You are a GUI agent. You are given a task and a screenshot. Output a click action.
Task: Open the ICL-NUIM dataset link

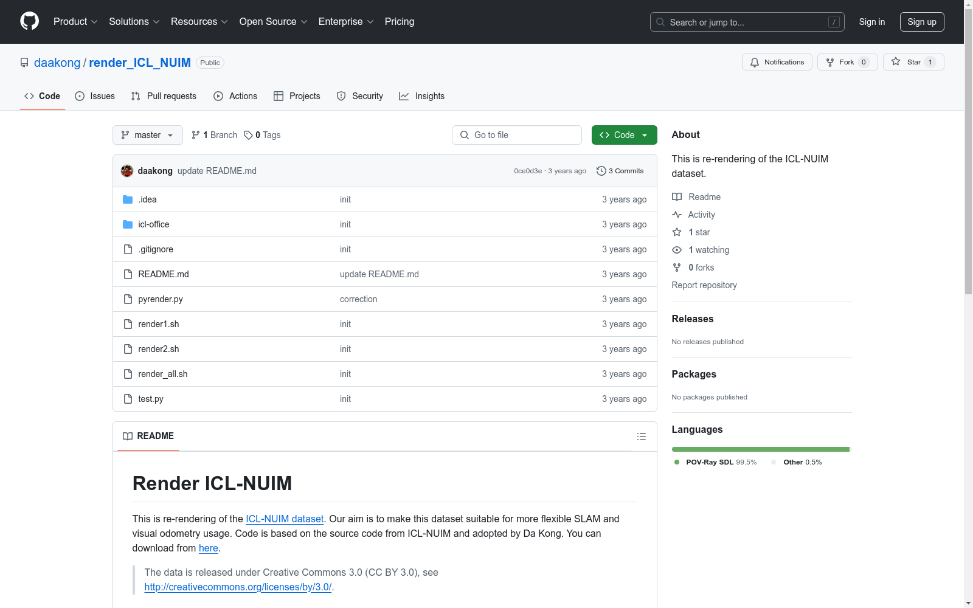click(x=285, y=519)
